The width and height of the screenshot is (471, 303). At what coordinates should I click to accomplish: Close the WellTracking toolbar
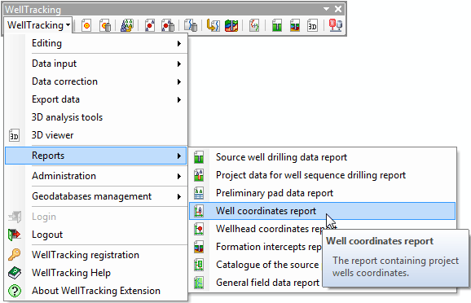[x=338, y=9]
